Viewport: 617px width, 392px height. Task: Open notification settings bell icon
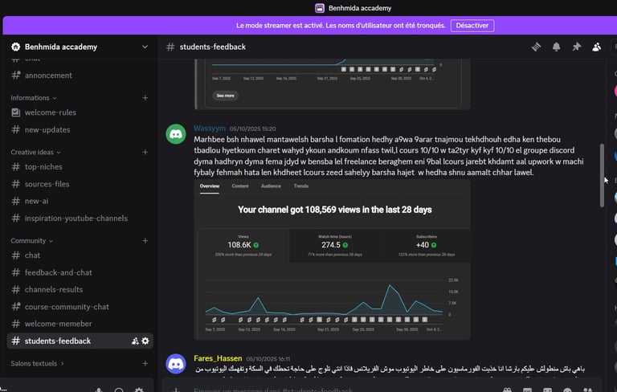[557, 47]
